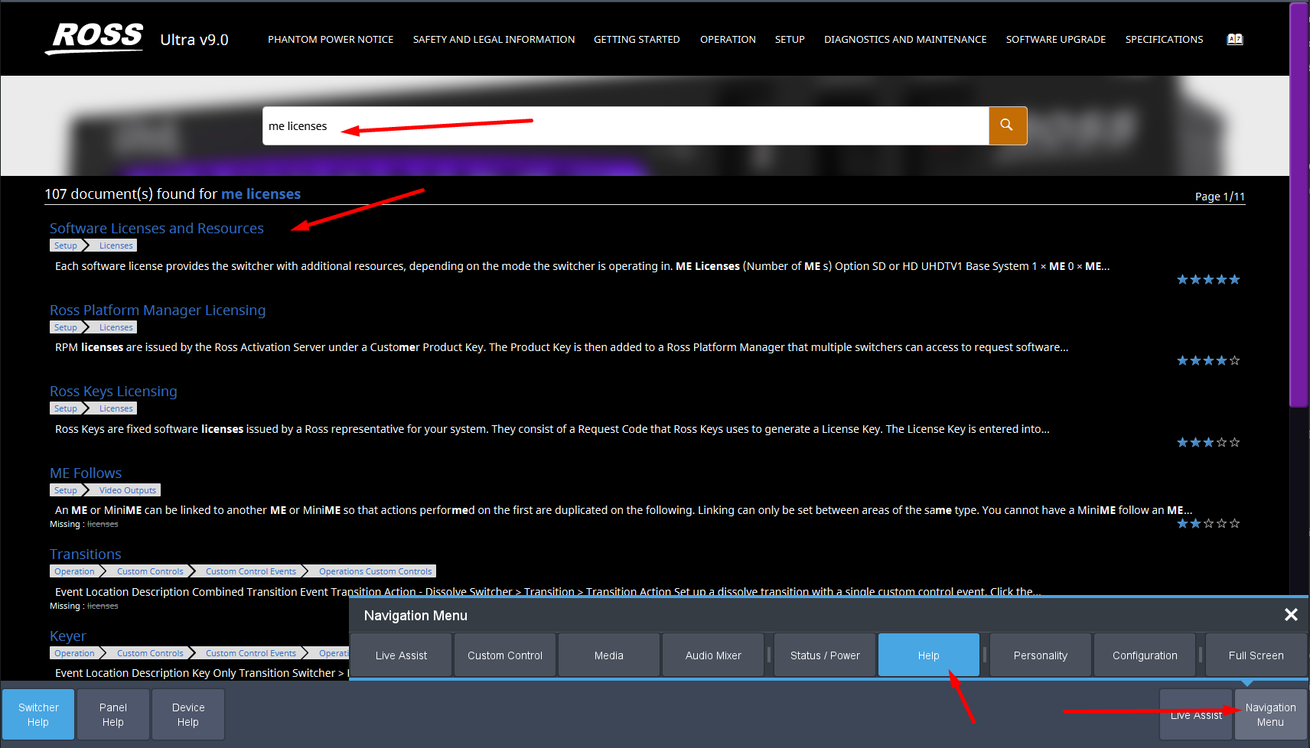This screenshot has width=1310, height=748.
Task: Open Phantom Power Notice menu
Action: point(331,39)
